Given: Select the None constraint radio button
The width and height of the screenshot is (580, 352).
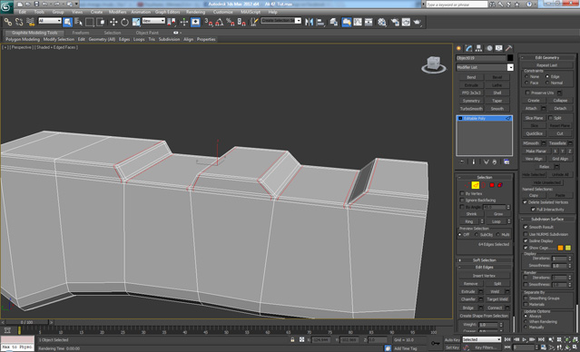Looking at the screenshot, I should [x=526, y=76].
